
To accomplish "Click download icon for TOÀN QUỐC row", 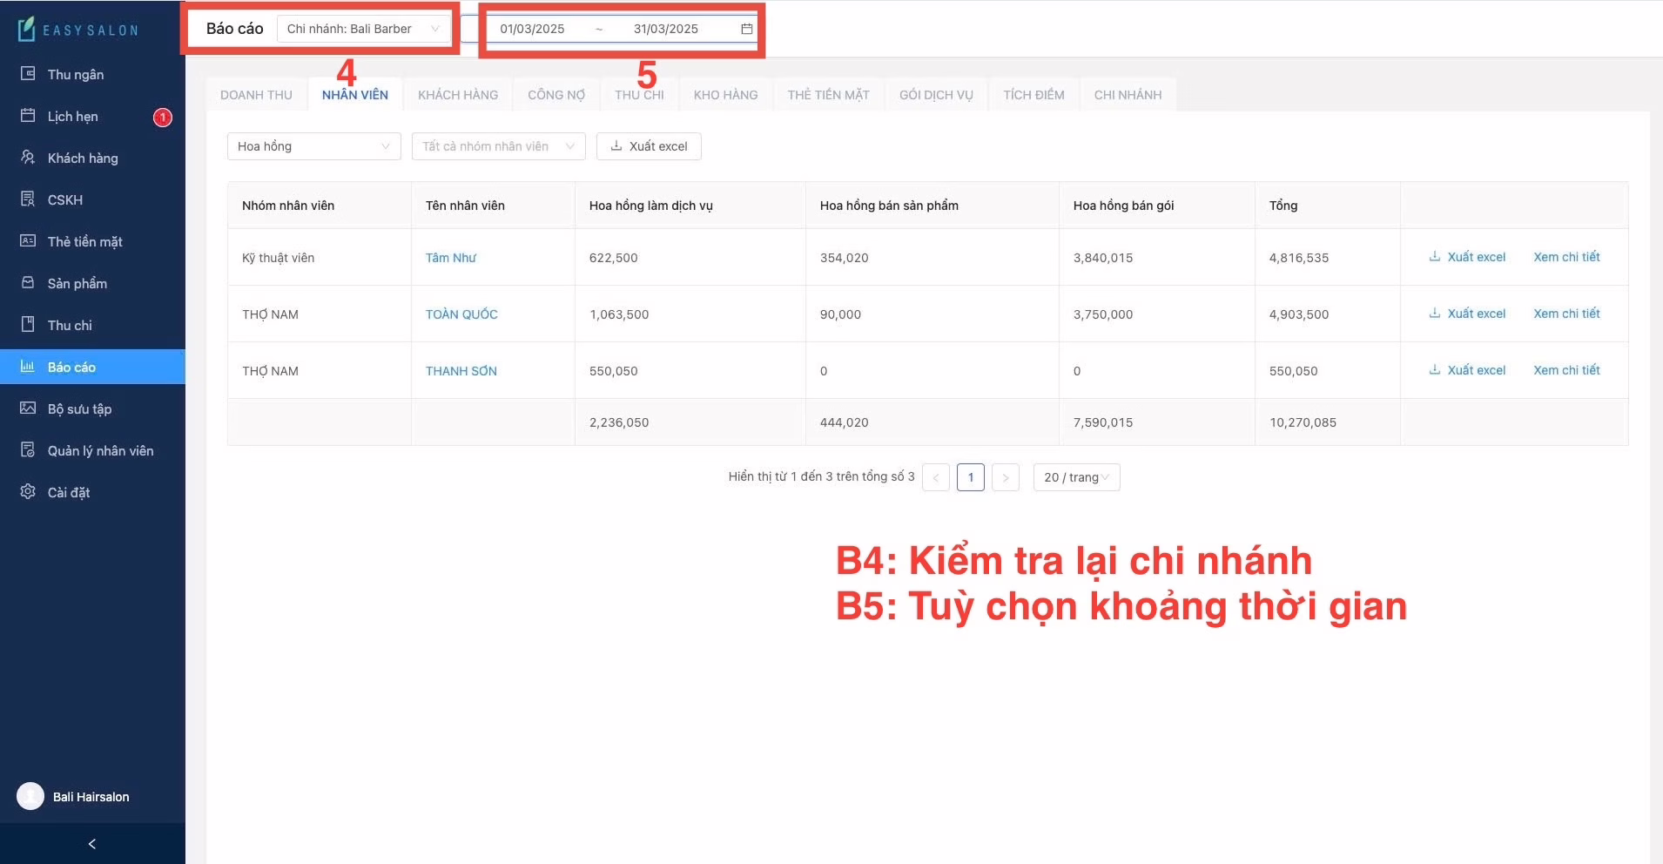I will coord(1434,314).
